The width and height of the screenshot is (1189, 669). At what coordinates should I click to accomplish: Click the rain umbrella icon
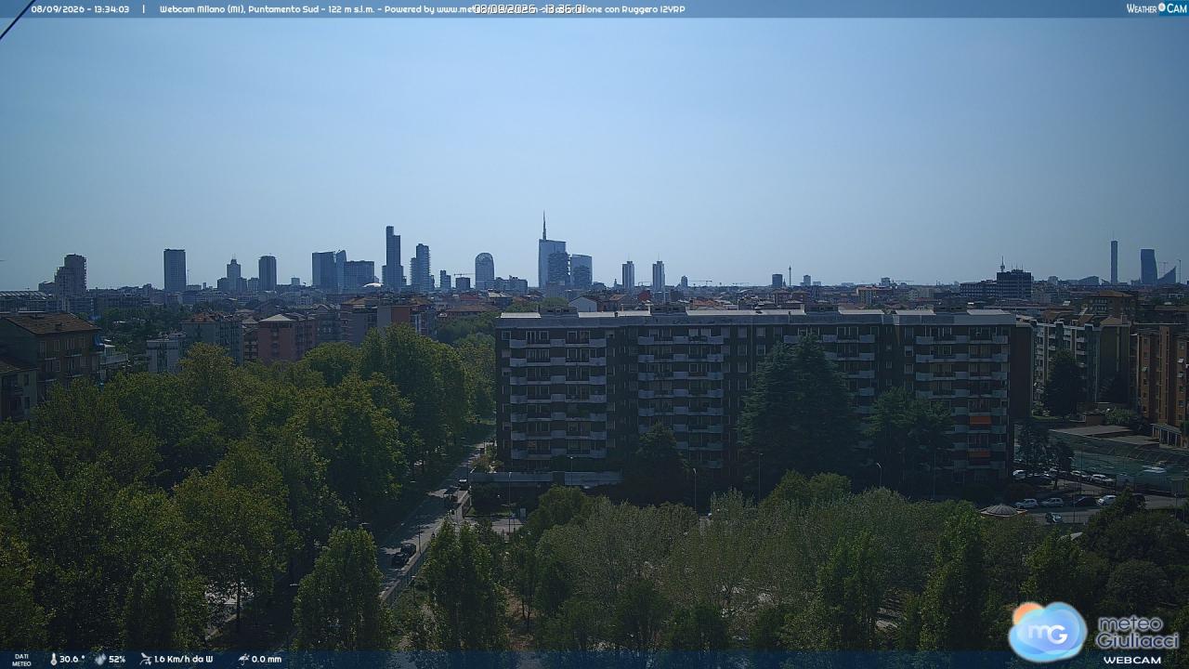click(243, 659)
